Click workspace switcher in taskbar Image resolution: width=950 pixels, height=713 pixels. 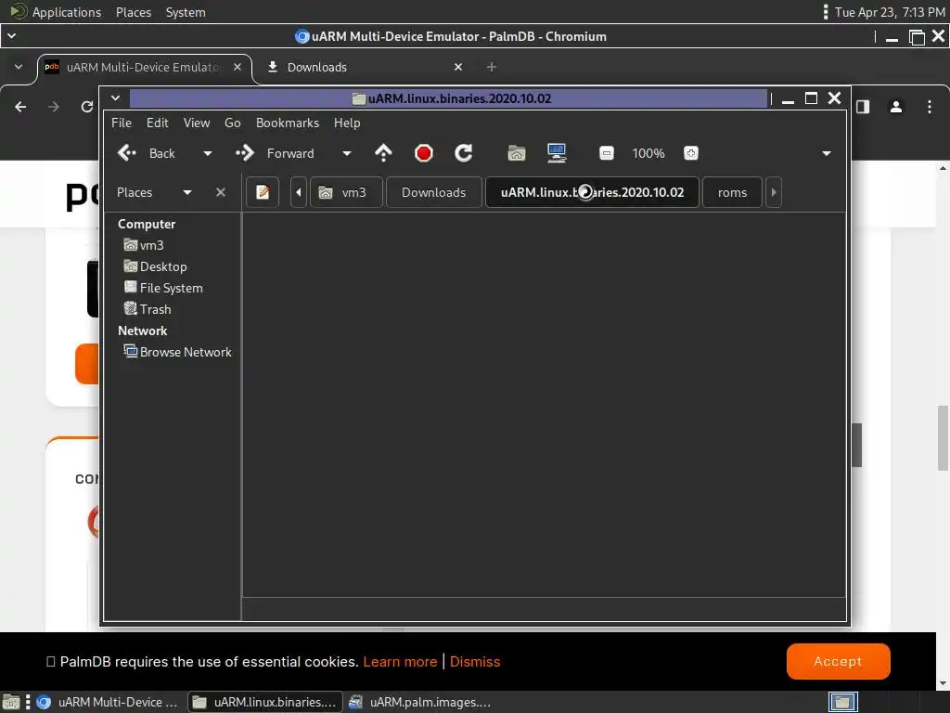(842, 702)
